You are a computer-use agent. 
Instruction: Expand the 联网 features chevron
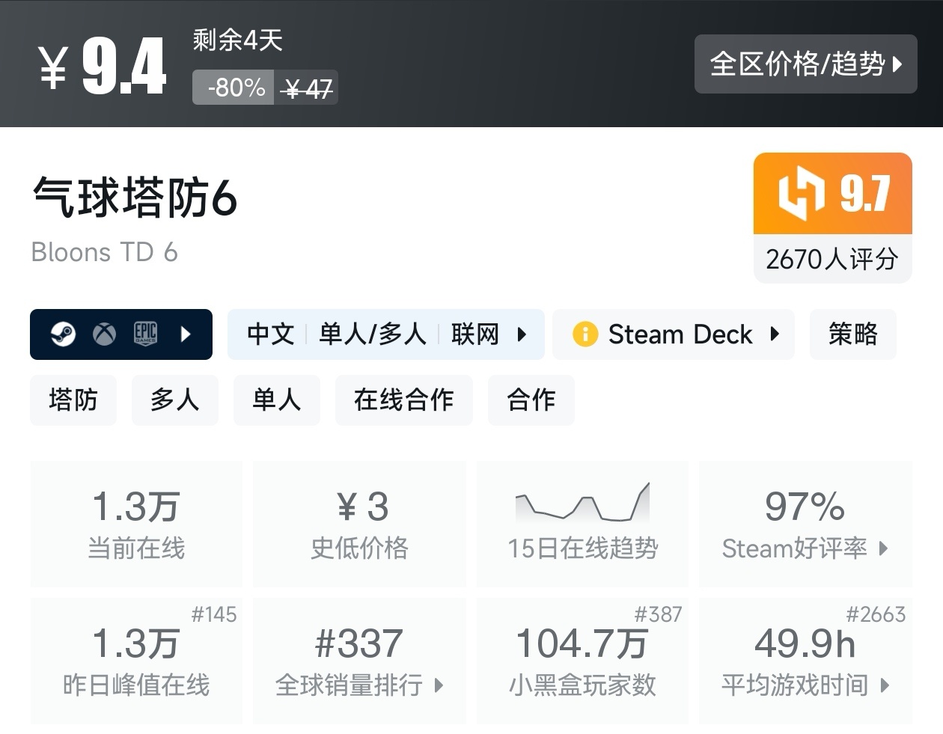click(522, 334)
